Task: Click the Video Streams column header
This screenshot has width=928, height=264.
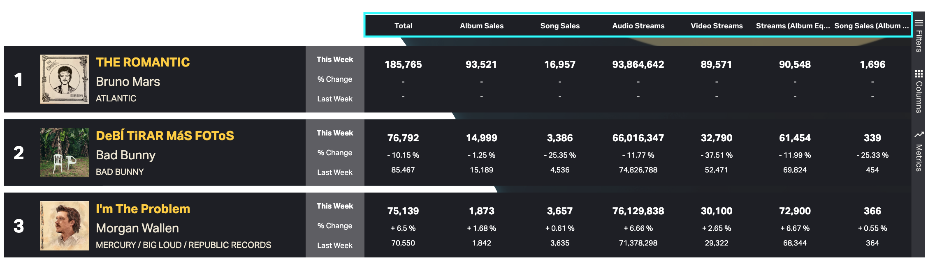Action: (x=717, y=26)
